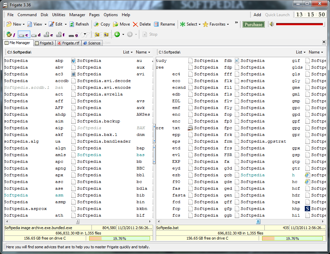Viewport: 330px width, 254px height.
Task: Click the Select asterisk icon
Action: click(x=182, y=24)
